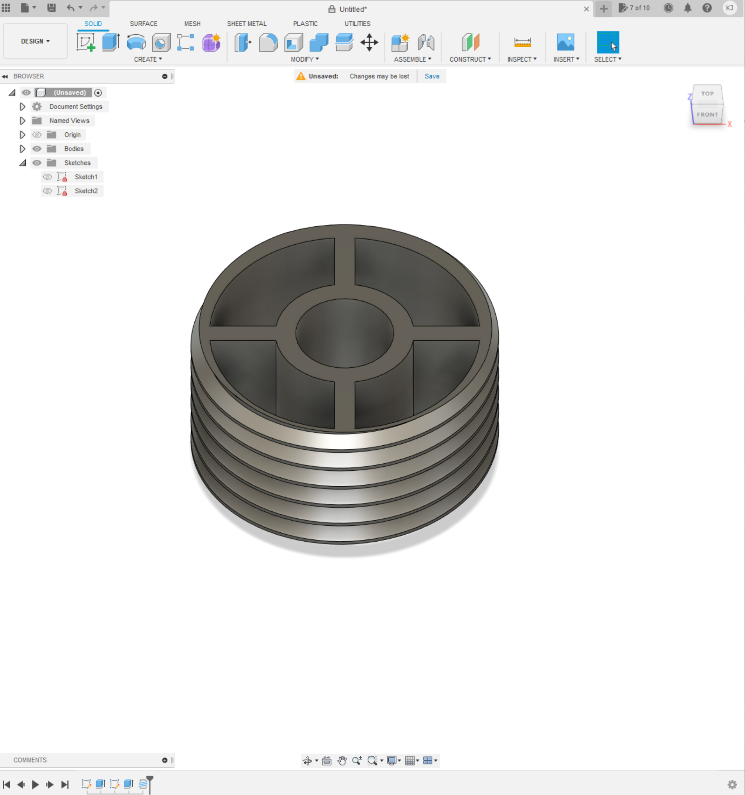Collapse the Sketches folder
Viewport: 745px width, 795px height.
[x=23, y=163]
